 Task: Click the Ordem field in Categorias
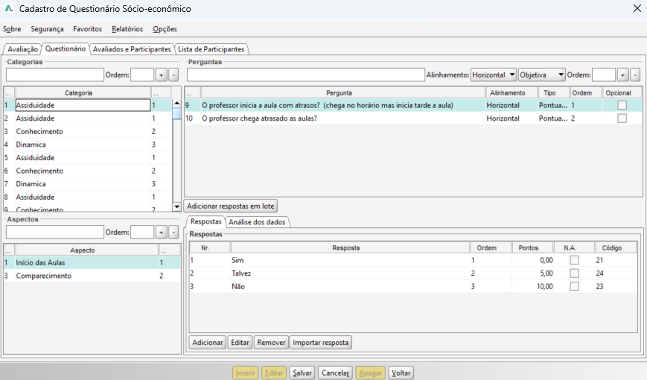pyautogui.click(x=142, y=75)
